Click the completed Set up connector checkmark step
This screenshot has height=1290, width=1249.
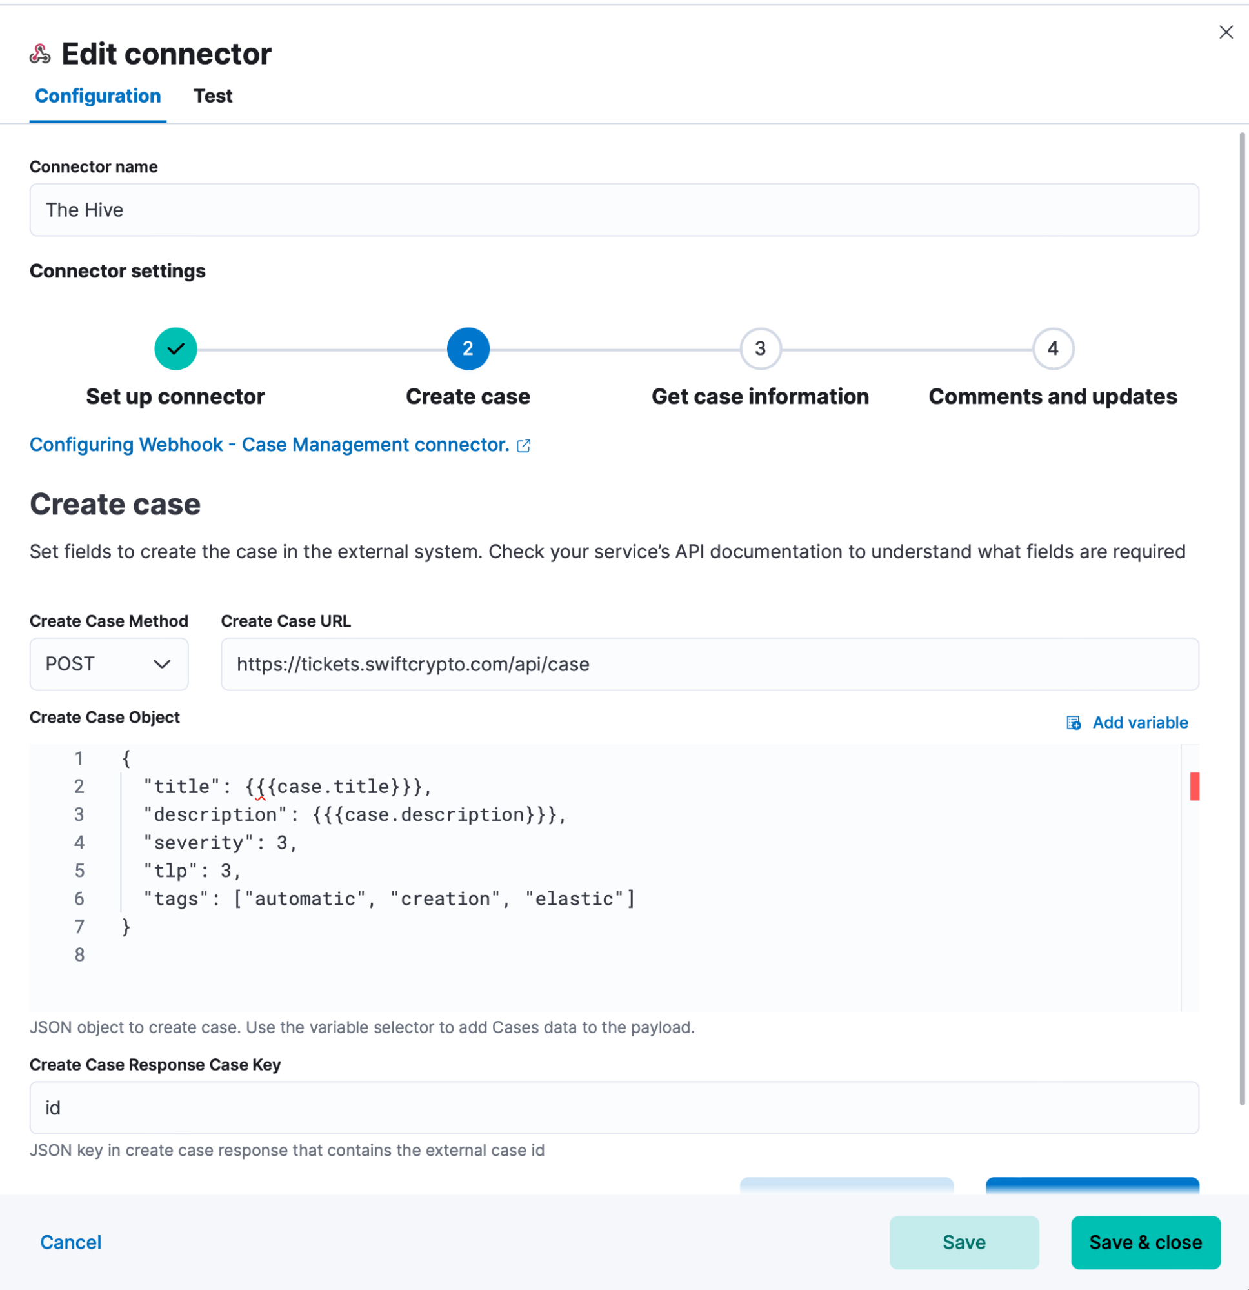point(175,349)
